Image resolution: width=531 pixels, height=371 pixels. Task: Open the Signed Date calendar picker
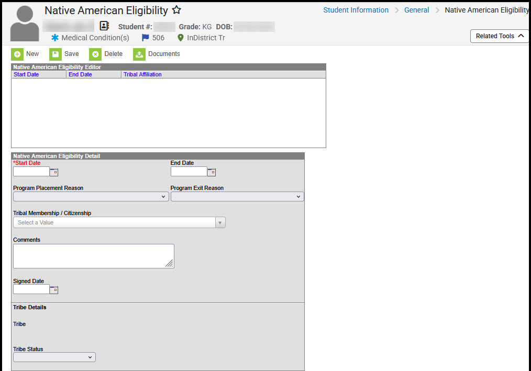click(53, 289)
